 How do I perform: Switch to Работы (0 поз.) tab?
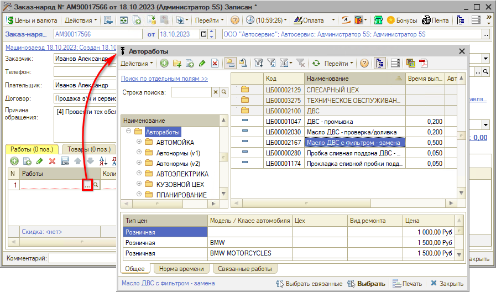[x=32, y=149]
